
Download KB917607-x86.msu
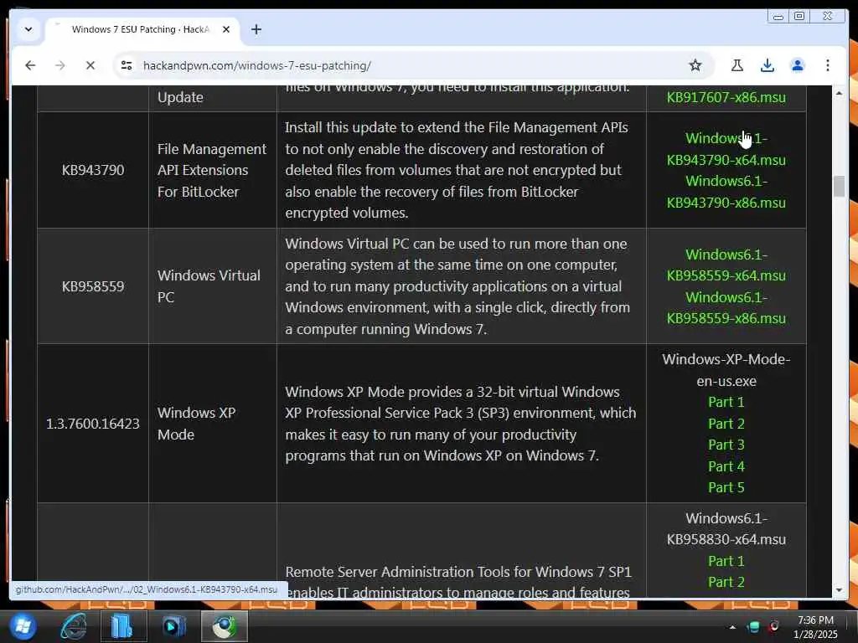[726, 97]
